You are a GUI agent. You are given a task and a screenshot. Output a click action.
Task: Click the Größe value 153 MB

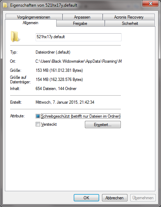(x=42, y=70)
